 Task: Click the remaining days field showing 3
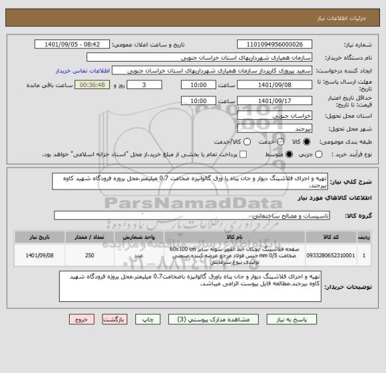(144, 85)
